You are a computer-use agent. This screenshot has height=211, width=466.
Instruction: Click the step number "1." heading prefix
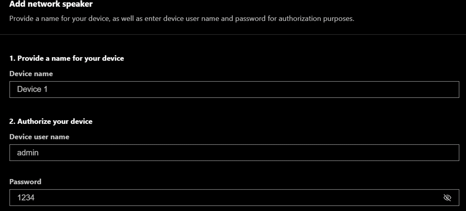(12, 58)
